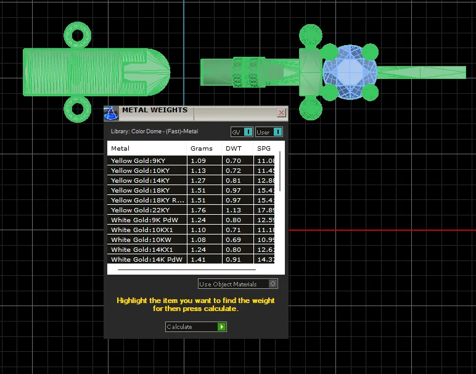Close the Metal Weights dialog
The height and width of the screenshot is (374, 476).
coord(281,113)
